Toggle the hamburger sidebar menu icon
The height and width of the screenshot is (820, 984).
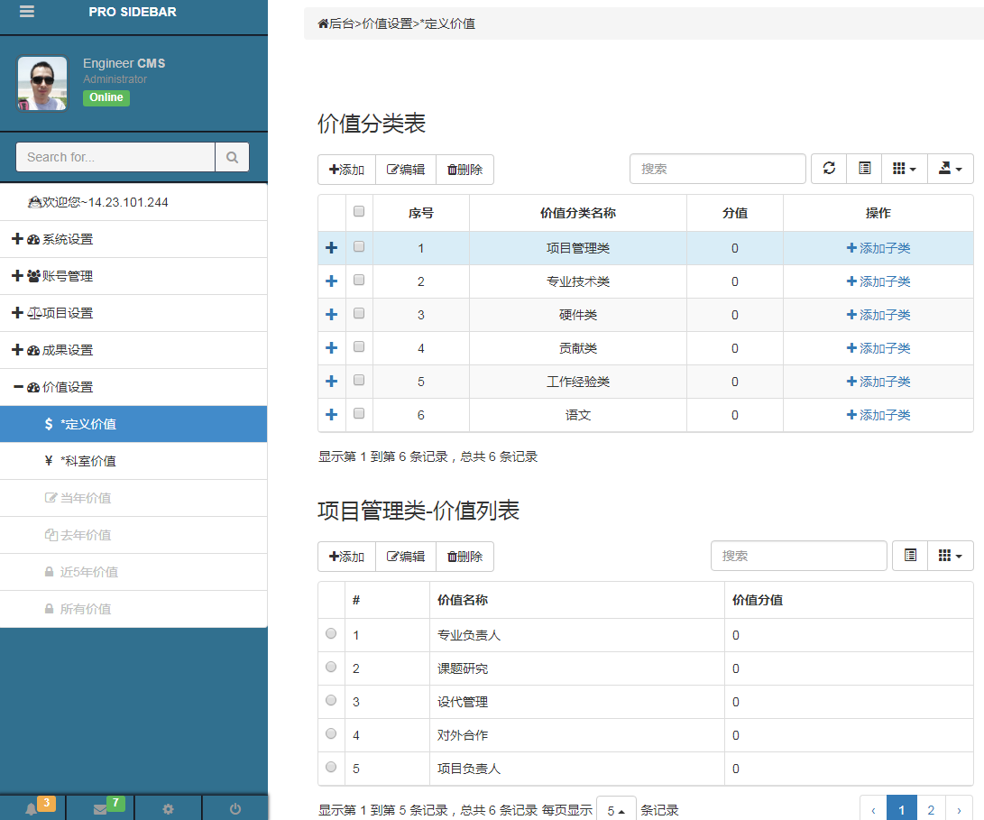(27, 12)
